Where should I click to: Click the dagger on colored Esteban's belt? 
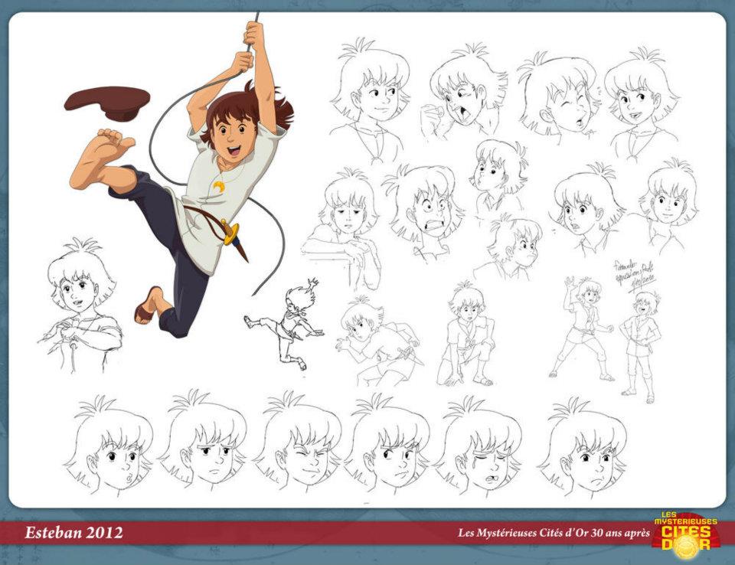[x=236, y=240]
